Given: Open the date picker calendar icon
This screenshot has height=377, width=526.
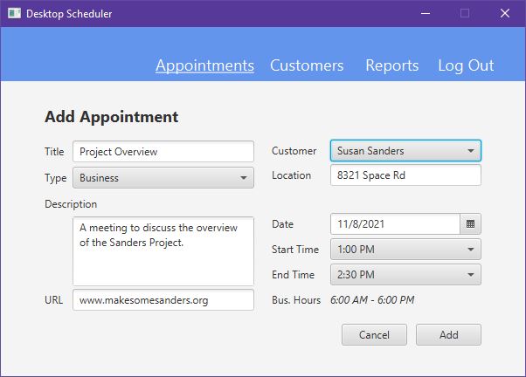Looking at the screenshot, I should (x=470, y=224).
